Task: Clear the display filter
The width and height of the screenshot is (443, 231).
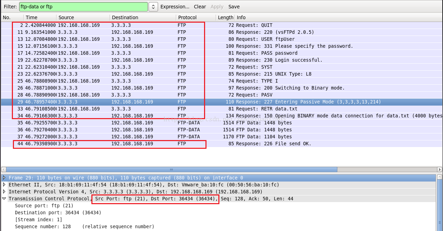Action: pyautogui.click(x=200, y=7)
